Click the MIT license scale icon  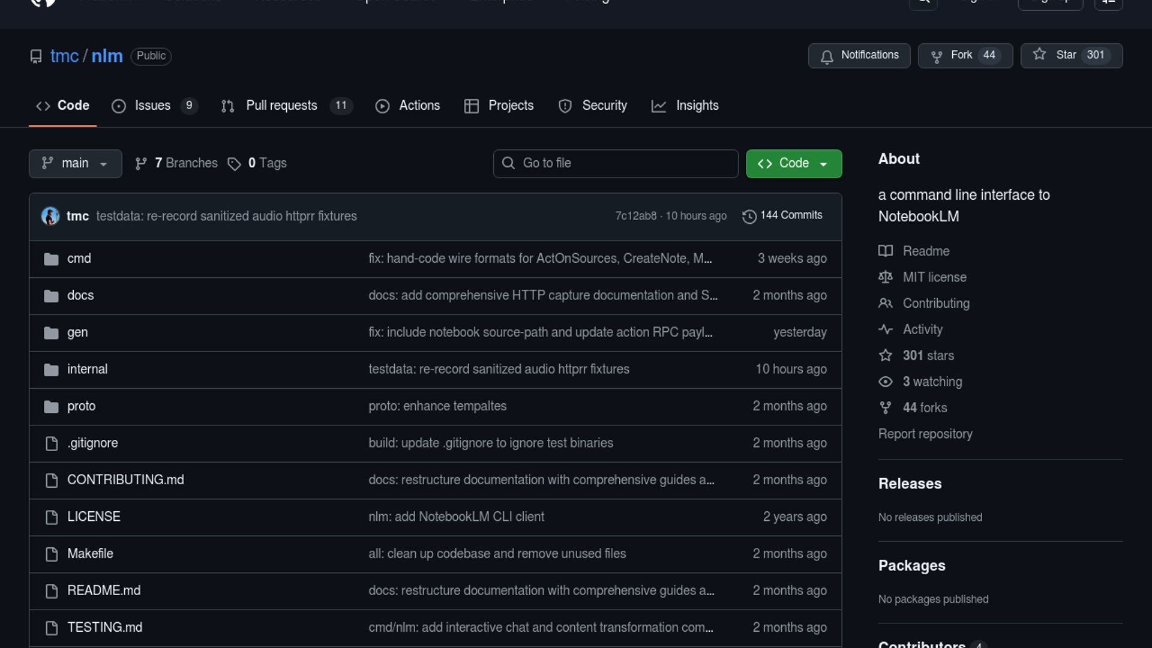pyautogui.click(x=886, y=277)
